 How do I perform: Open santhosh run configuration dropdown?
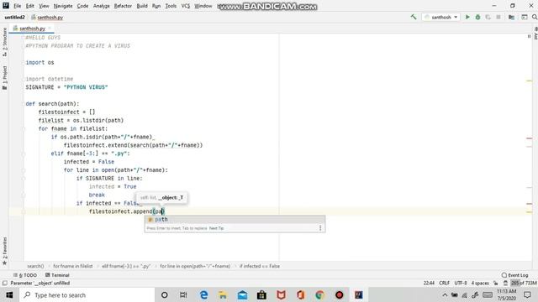tap(440, 17)
